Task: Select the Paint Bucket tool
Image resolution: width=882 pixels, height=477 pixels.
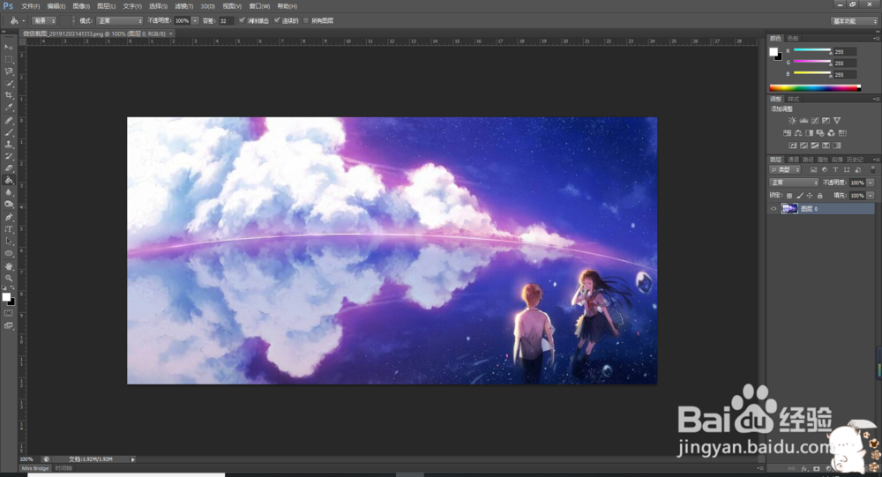Action: [x=9, y=181]
